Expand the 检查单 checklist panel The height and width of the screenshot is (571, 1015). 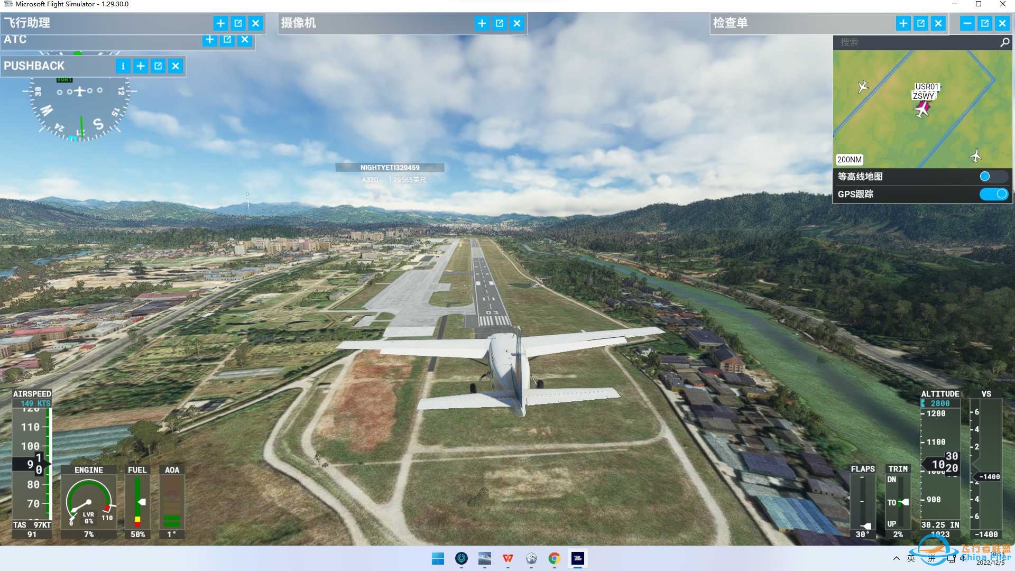tap(903, 23)
